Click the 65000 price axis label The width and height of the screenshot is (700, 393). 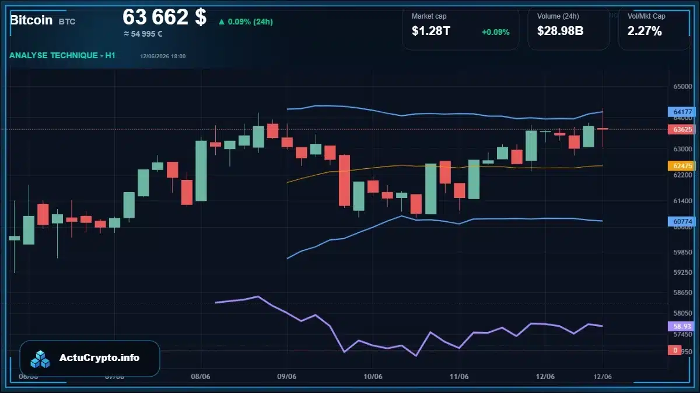tap(682, 87)
